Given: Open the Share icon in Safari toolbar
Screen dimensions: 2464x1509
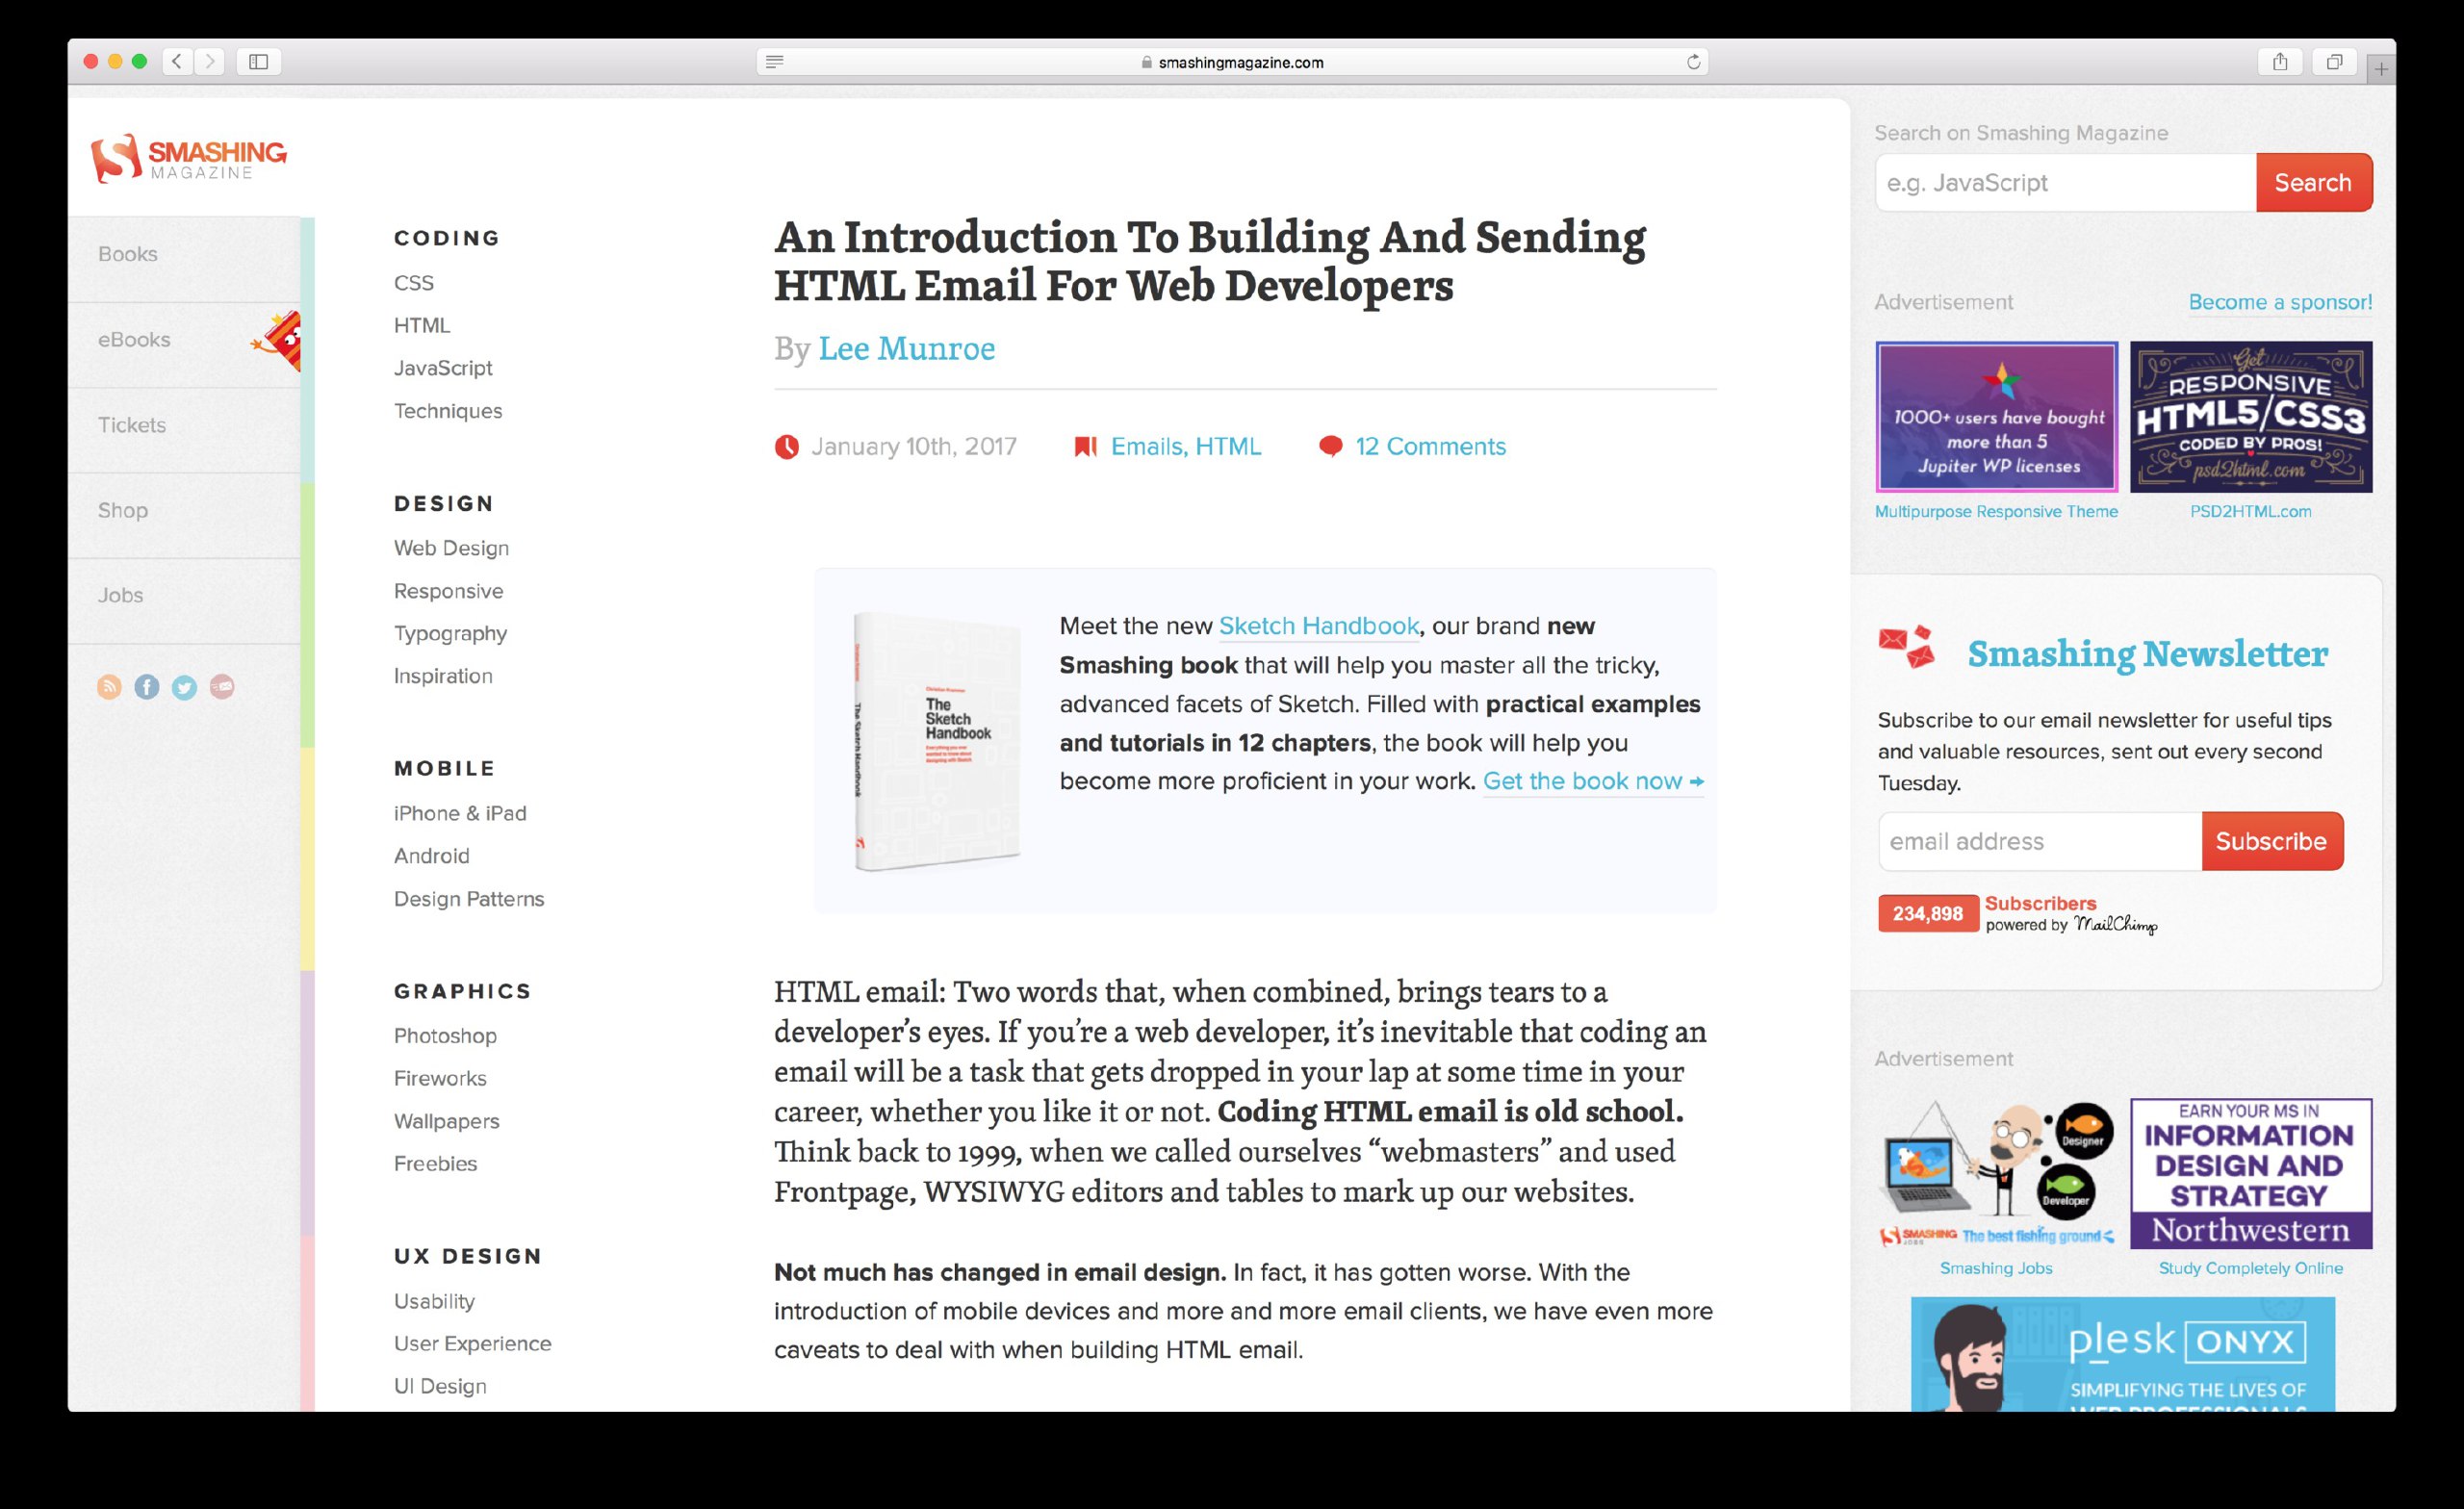Looking at the screenshot, I should pos(2280,61).
